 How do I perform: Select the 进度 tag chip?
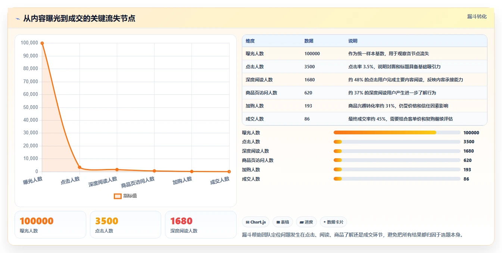point(306,222)
